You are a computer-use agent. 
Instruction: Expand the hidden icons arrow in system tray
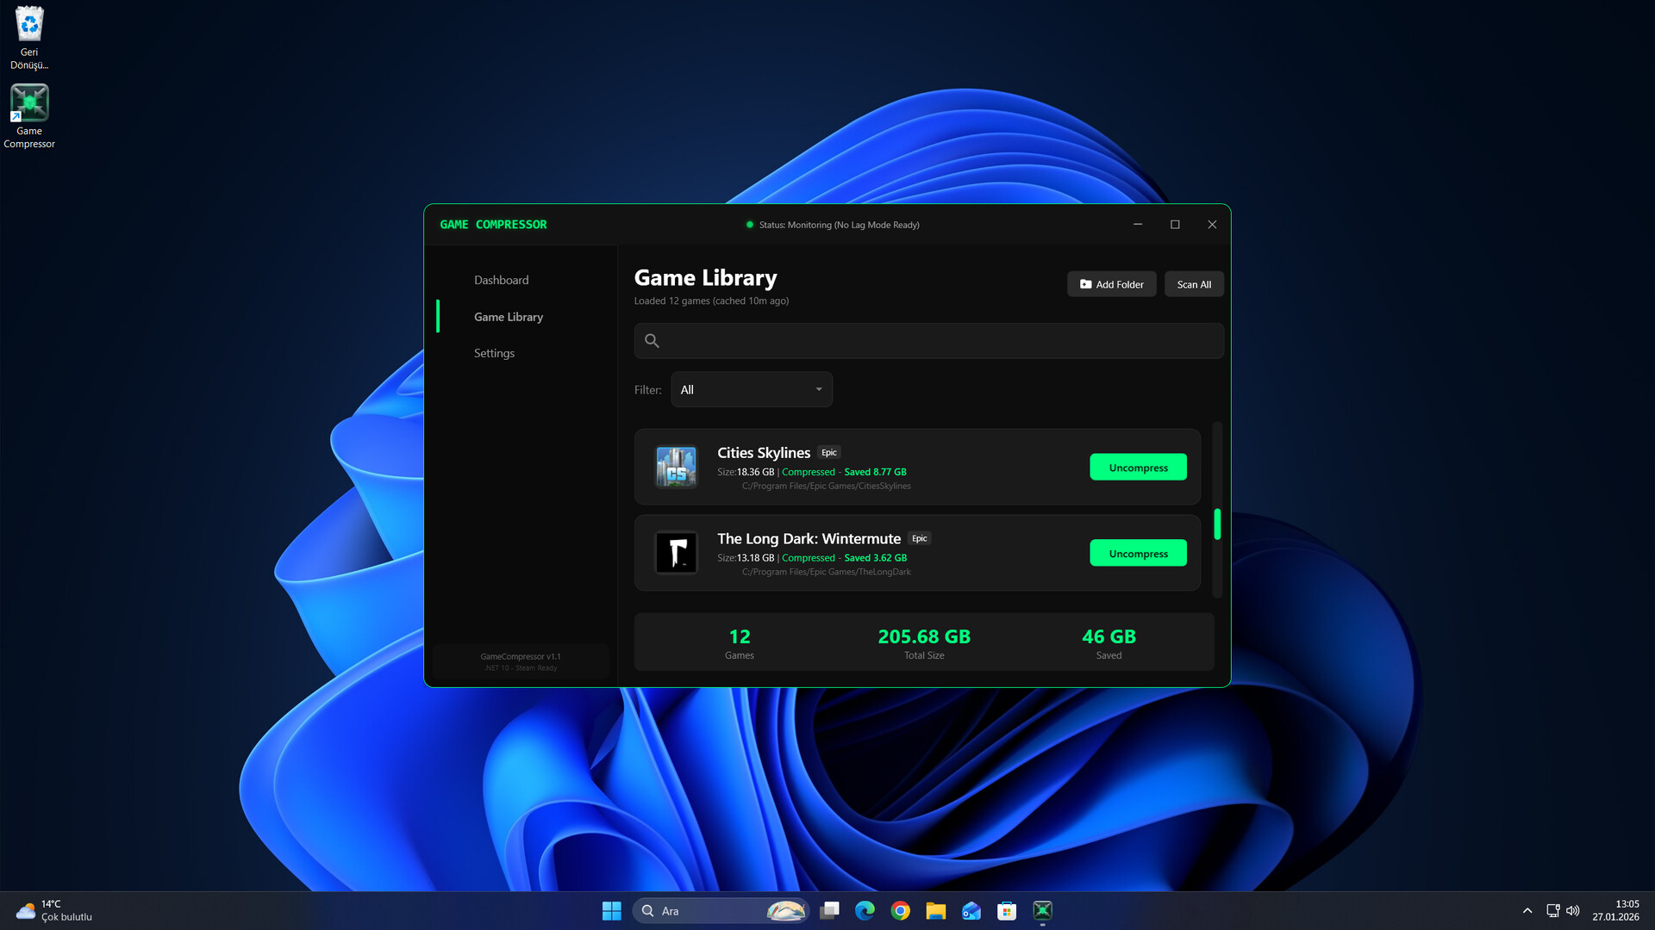1527,910
